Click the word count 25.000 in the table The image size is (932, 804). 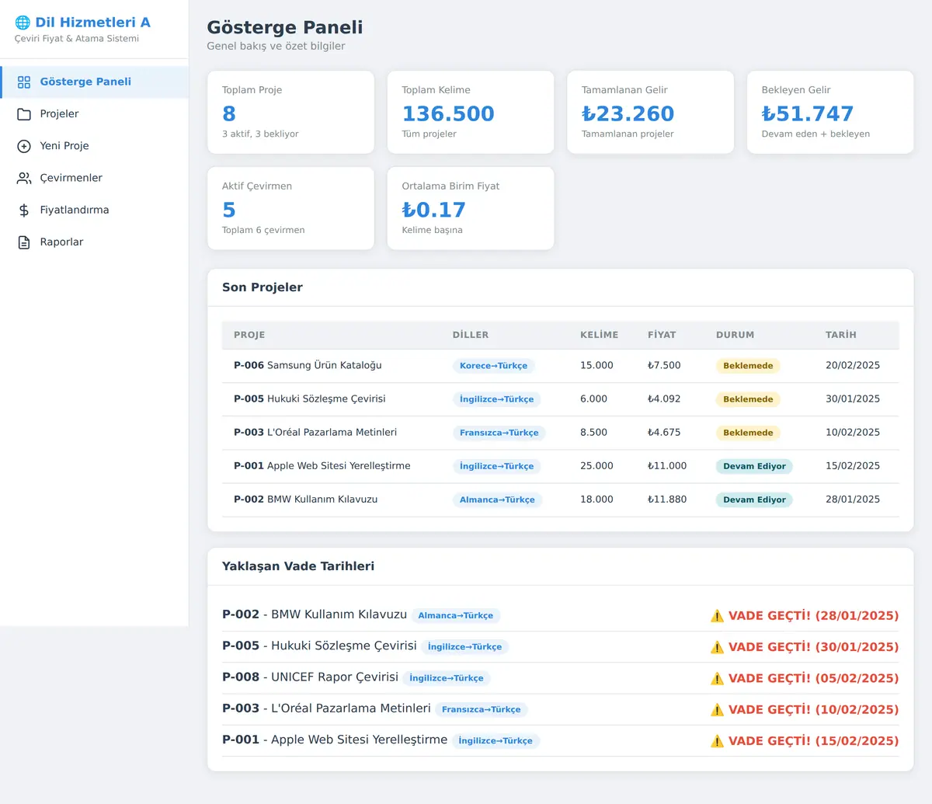[x=596, y=466]
